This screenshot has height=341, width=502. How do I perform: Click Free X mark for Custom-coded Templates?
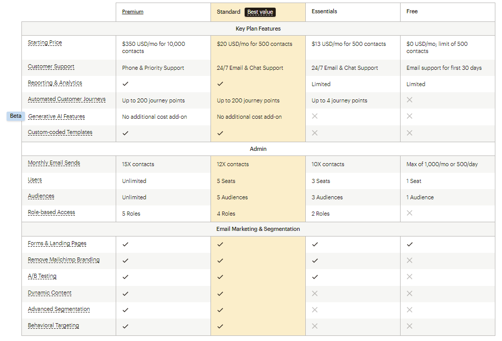[x=409, y=133]
